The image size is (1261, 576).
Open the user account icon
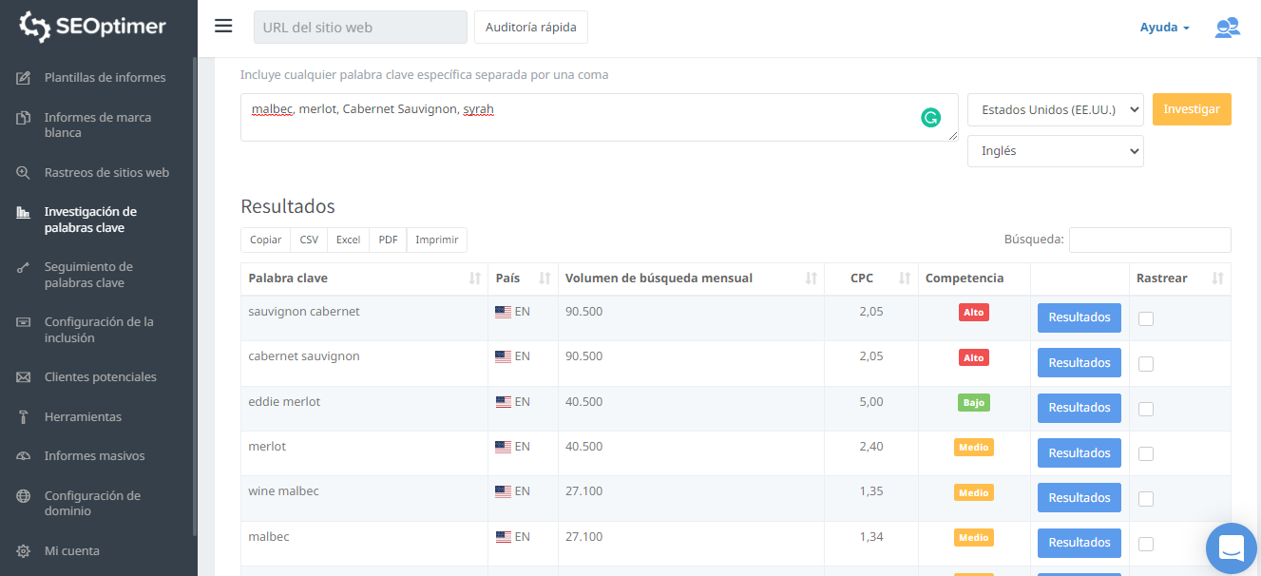[x=1227, y=28]
